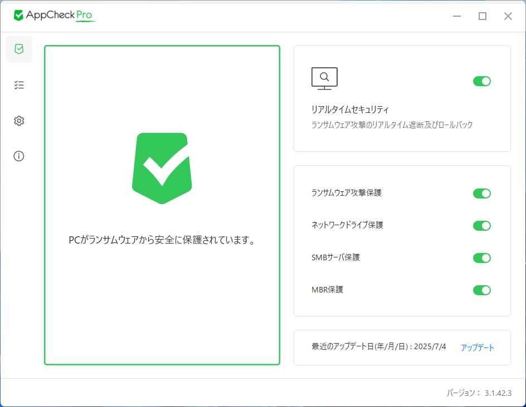
Task: Toggle ランサムウェア攻撃保護 off
Action: 481,193
